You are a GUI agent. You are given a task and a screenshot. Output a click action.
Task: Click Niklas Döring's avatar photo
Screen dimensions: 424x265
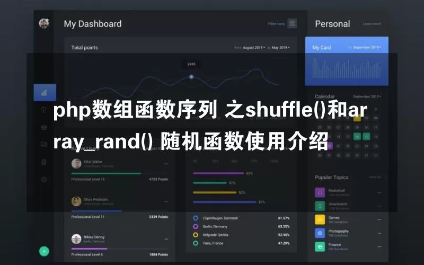pos(76,239)
